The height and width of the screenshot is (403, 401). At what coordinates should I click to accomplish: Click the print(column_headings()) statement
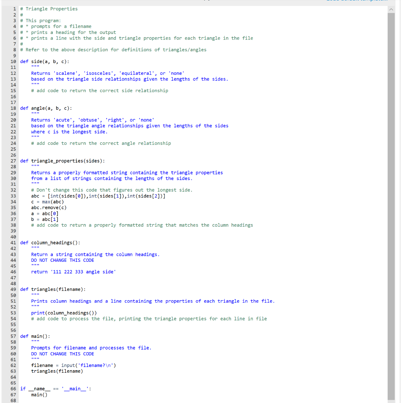[63, 312]
